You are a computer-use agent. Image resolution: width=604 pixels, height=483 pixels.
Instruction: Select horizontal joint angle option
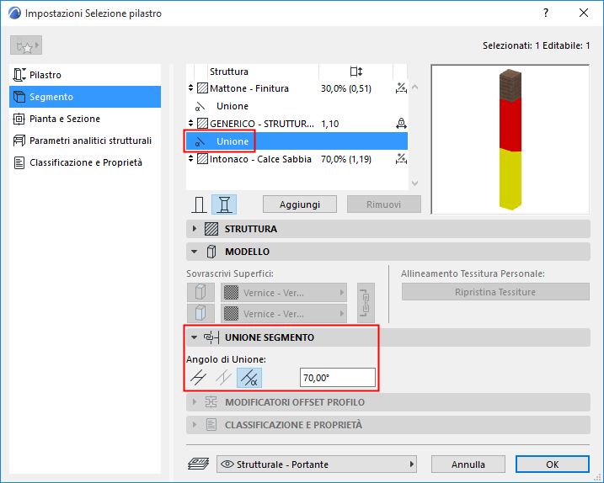(199, 378)
